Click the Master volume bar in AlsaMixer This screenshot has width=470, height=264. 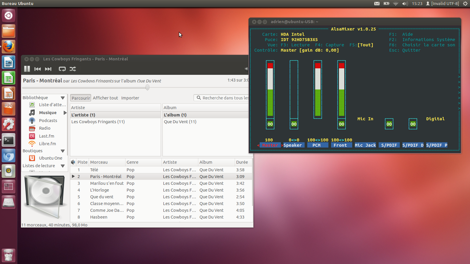coord(270,89)
